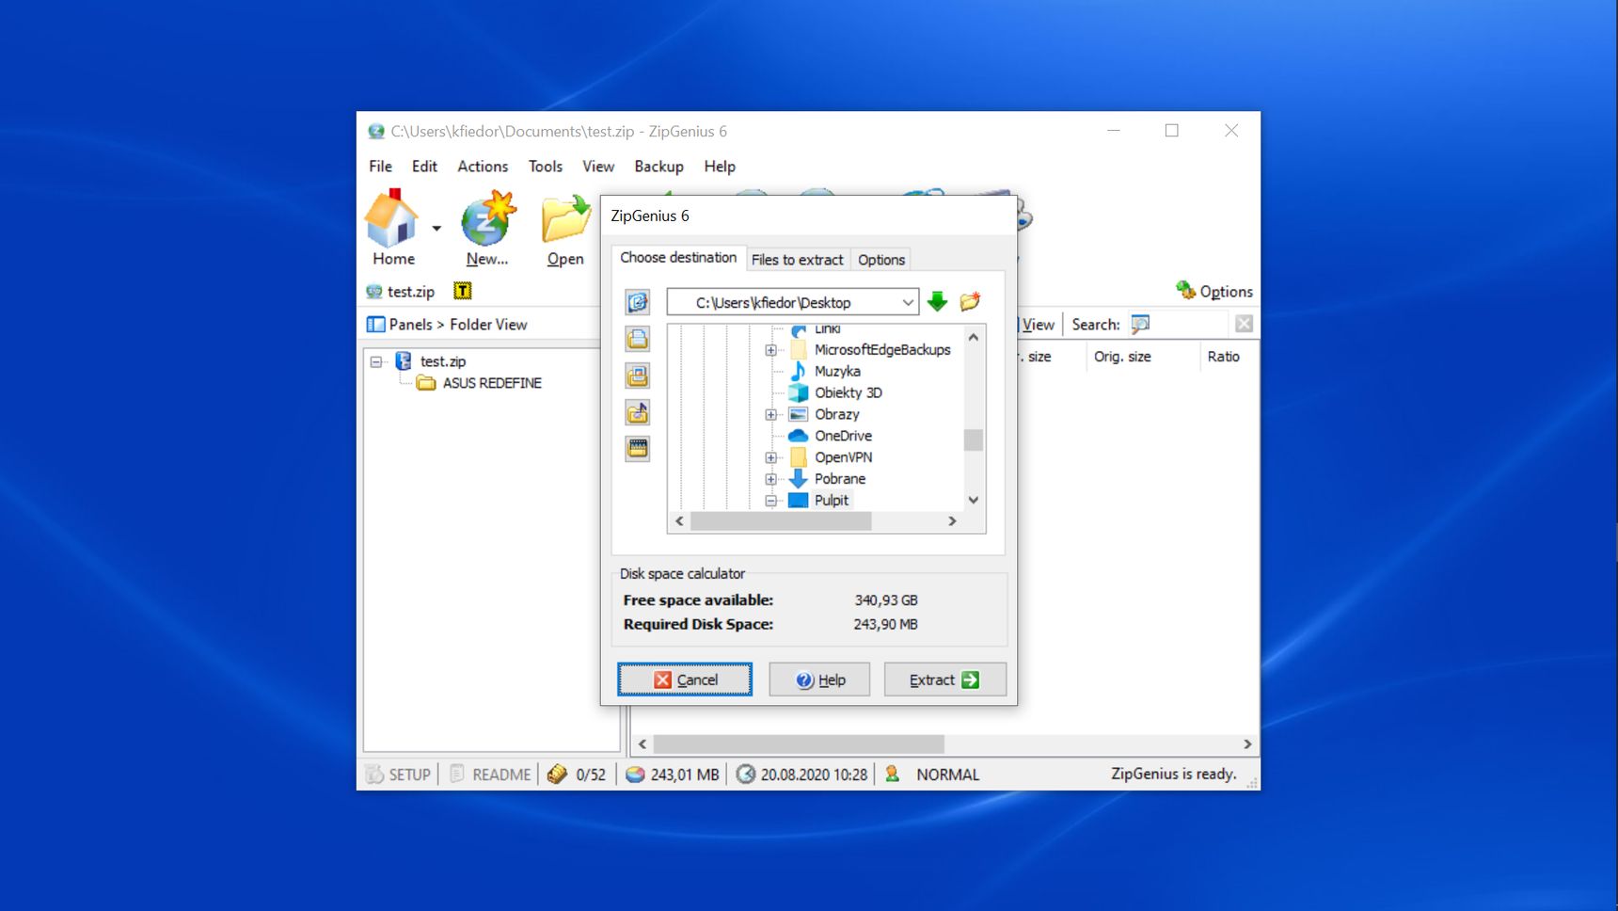
Task: Open the Help menu
Action: pos(720,167)
